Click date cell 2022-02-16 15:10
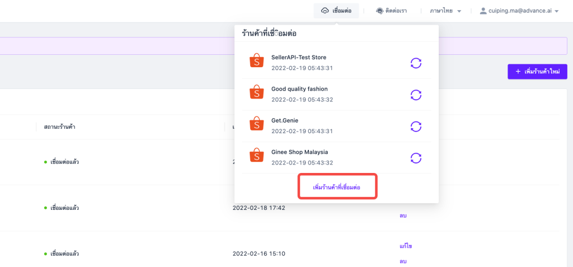 (x=259, y=254)
